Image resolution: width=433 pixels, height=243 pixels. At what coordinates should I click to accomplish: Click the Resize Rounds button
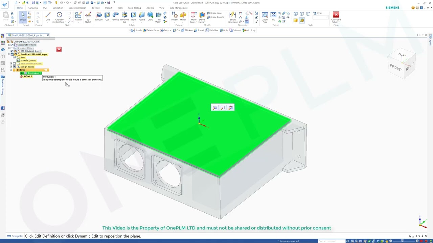pos(215,17)
